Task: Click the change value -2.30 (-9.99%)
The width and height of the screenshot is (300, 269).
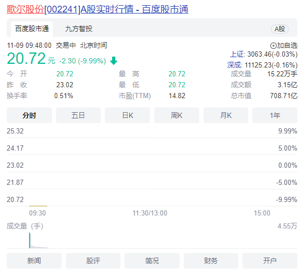Action: coord(83,61)
